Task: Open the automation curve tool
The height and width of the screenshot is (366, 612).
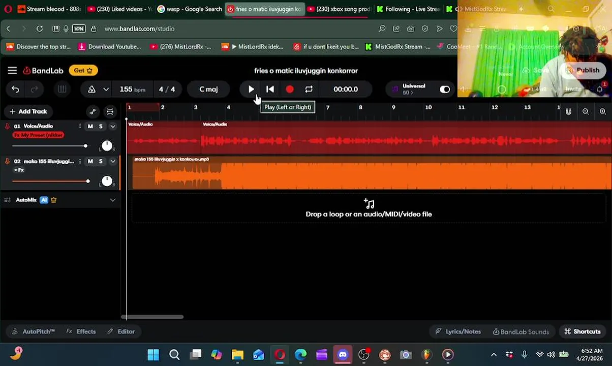Action: (93, 112)
